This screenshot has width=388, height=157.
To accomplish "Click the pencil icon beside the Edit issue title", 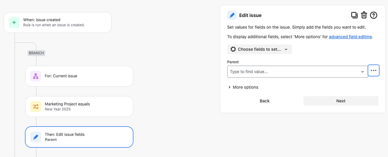I will (232, 15).
